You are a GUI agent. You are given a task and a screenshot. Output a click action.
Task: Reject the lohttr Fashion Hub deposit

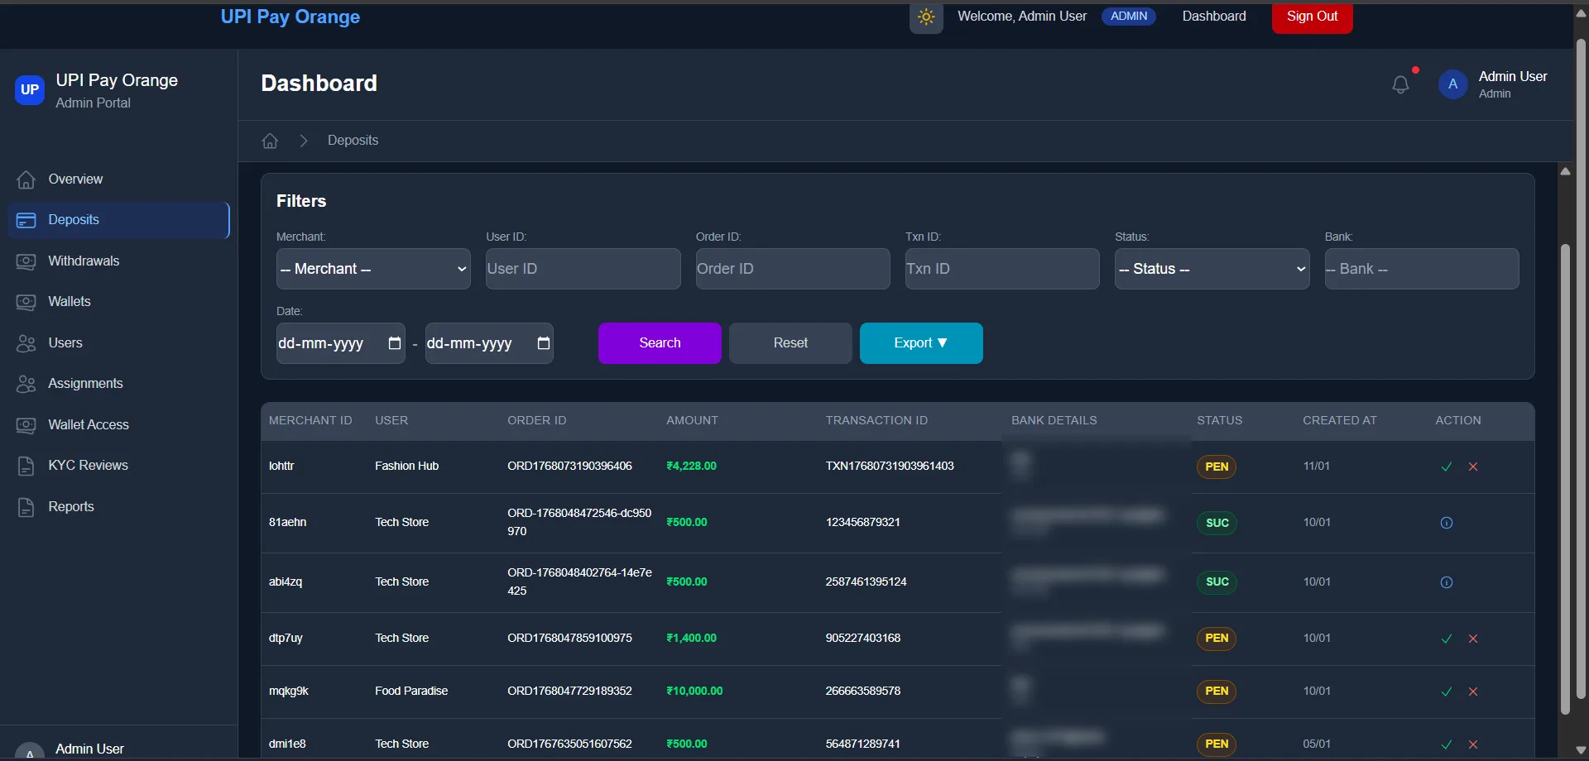pyautogui.click(x=1473, y=467)
